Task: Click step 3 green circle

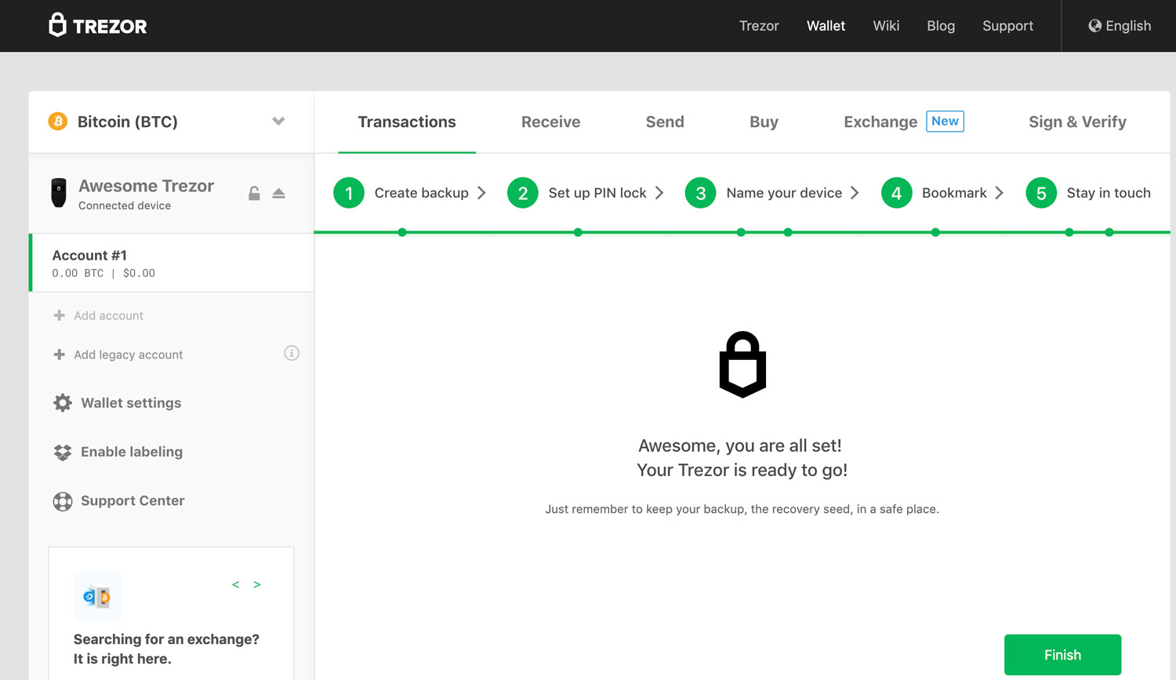Action: point(701,193)
